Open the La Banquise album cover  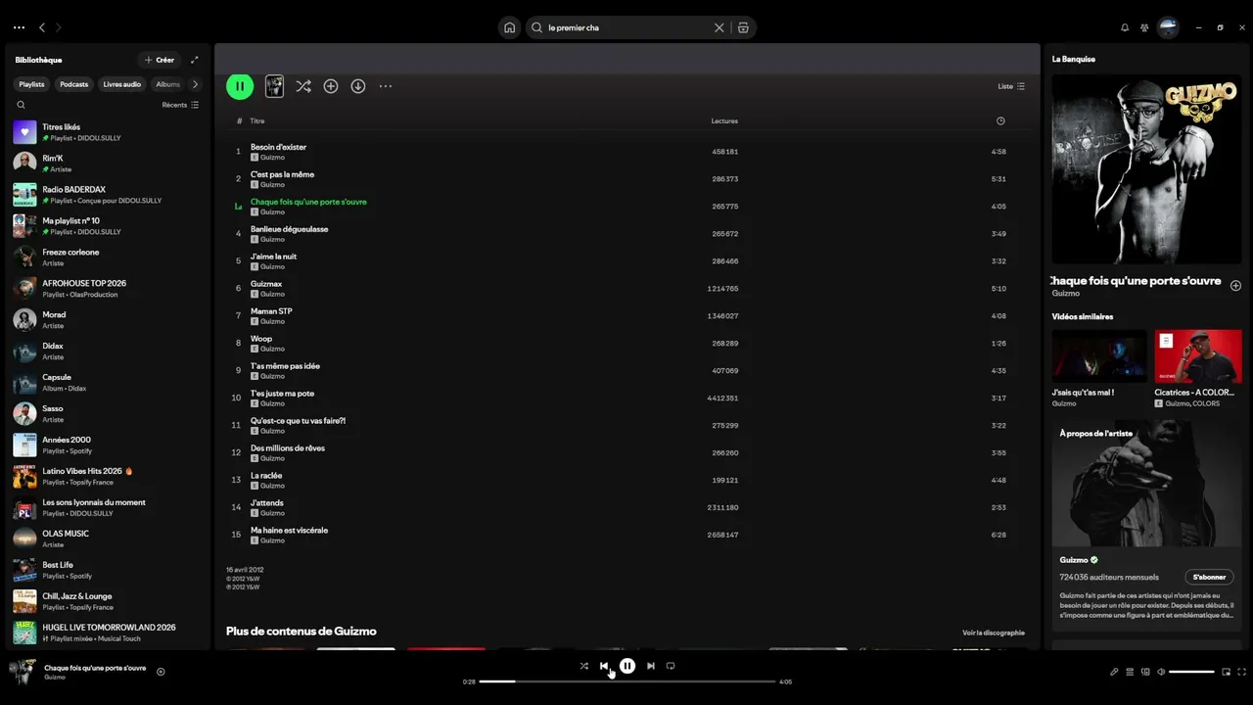[x=1146, y=168]
